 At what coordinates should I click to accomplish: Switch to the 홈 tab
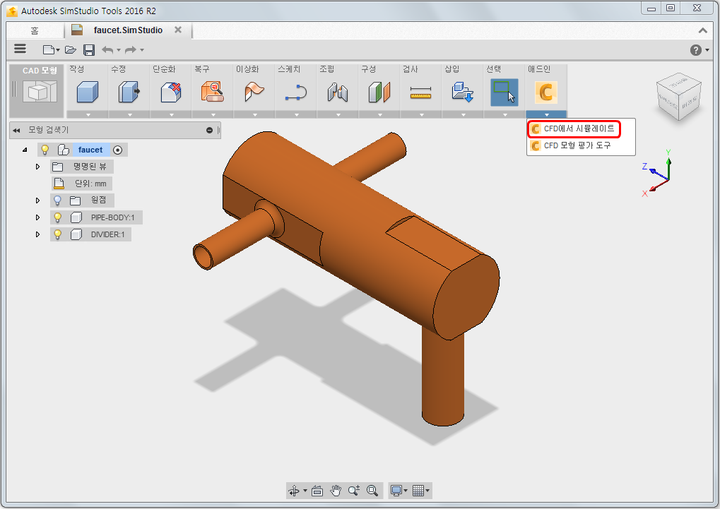(x=35, y=30)
